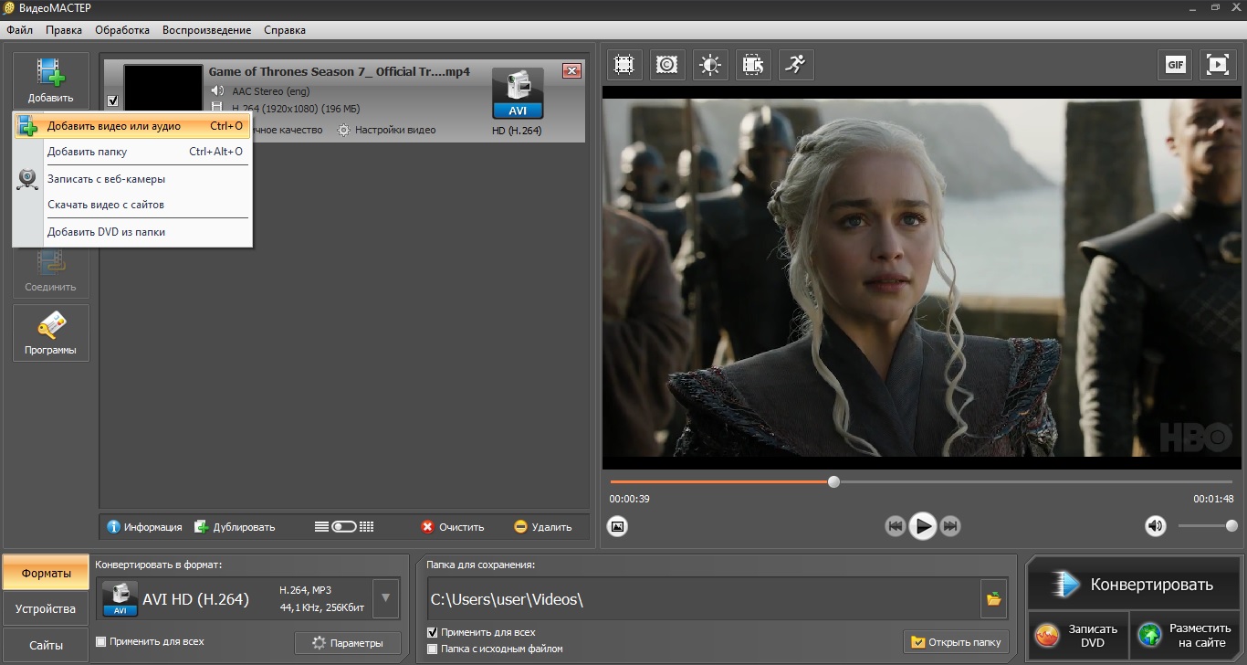This screenshot has width=1247, height=665.
Task: Switch preview to fullscreen mode icon
Action: [x=1218, y=65]
